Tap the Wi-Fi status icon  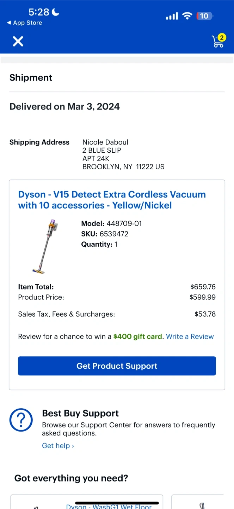coord(187,16)
